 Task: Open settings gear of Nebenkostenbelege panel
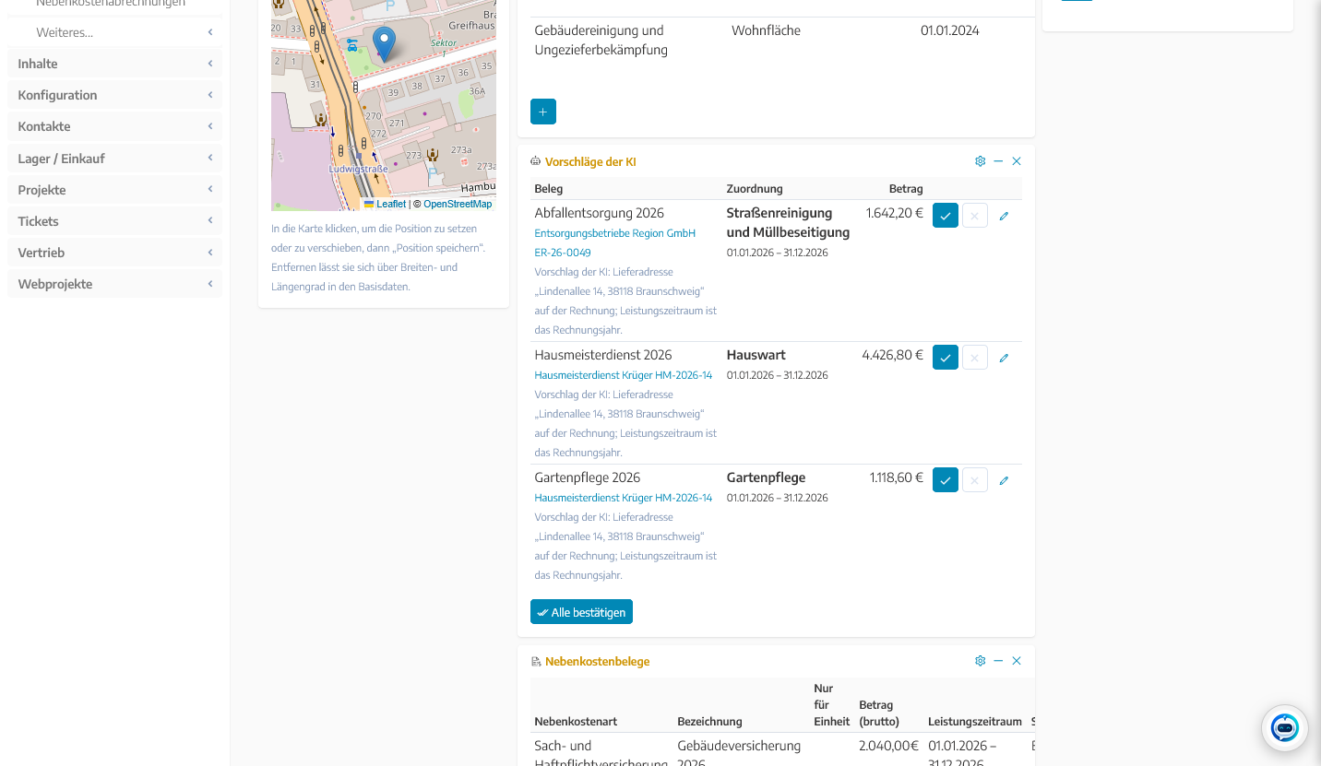980,661
